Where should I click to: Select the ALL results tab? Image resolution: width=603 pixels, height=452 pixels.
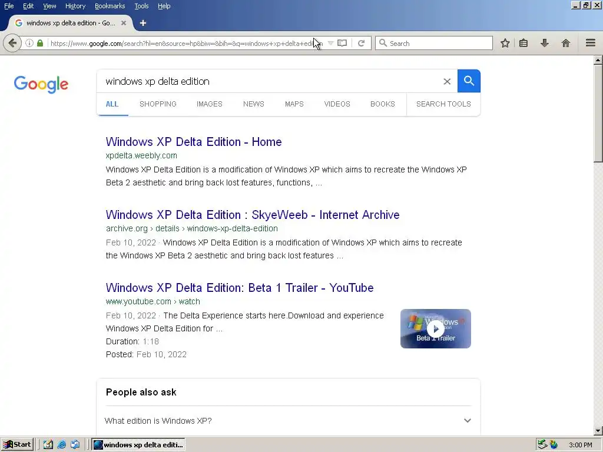112,104
